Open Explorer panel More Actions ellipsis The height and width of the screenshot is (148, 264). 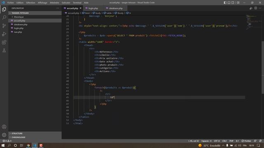point(58,8)
